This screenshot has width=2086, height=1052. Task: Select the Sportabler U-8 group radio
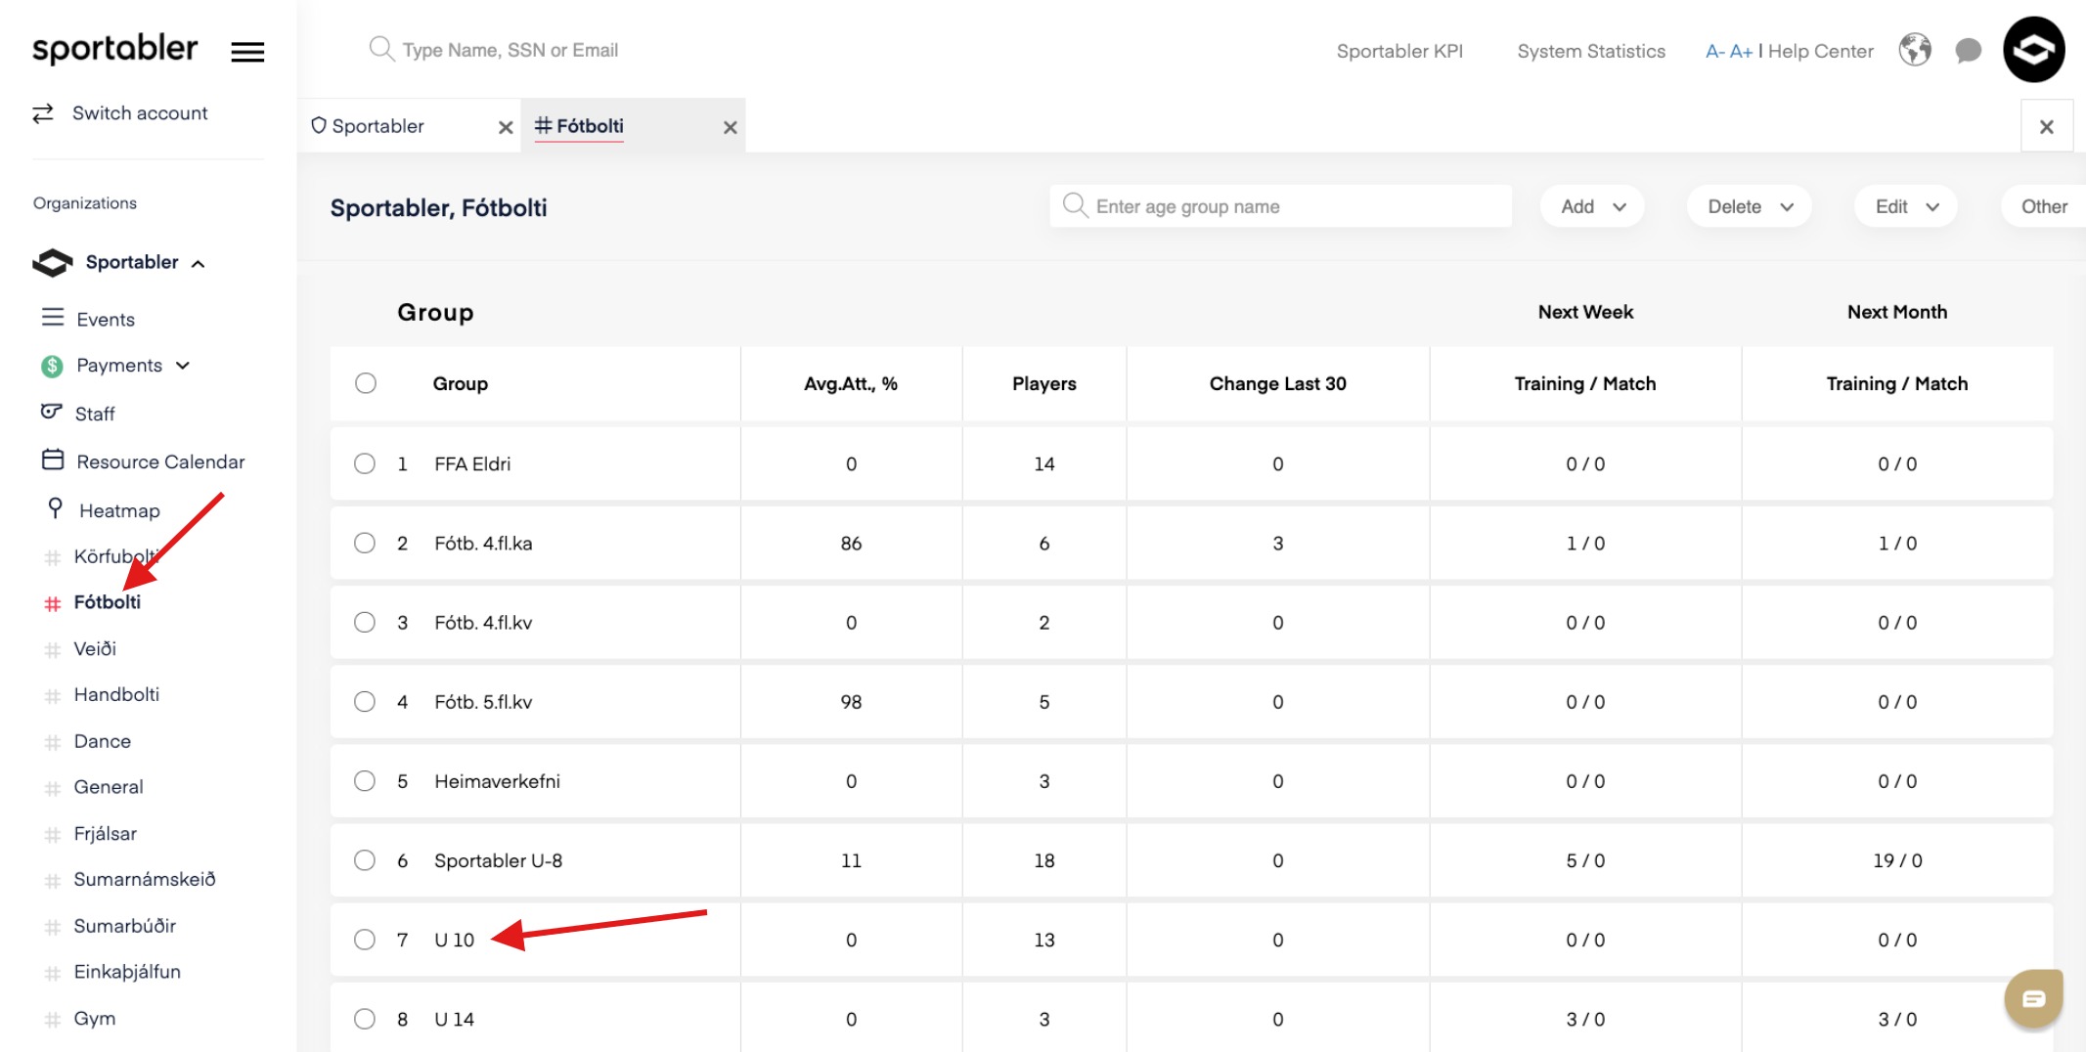pyautogui.click(x=365, y=860)
